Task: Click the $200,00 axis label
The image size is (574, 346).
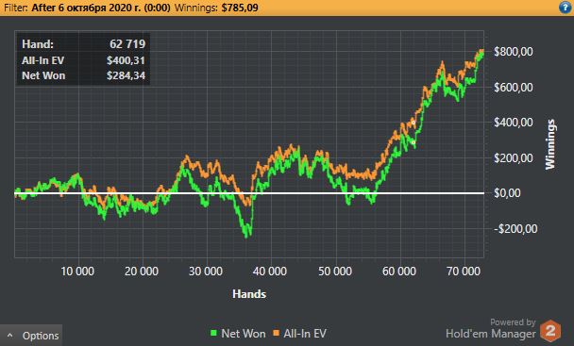Action: 514,157
